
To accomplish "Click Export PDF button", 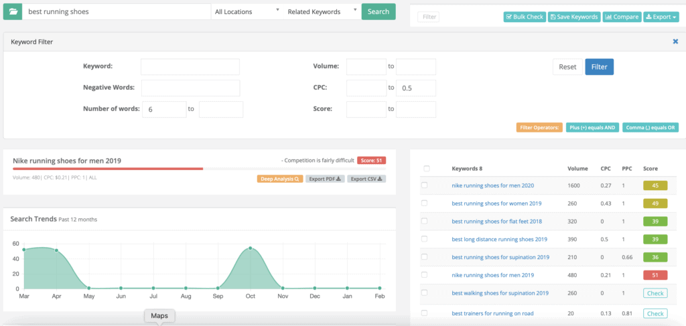I will pos(325,179).
